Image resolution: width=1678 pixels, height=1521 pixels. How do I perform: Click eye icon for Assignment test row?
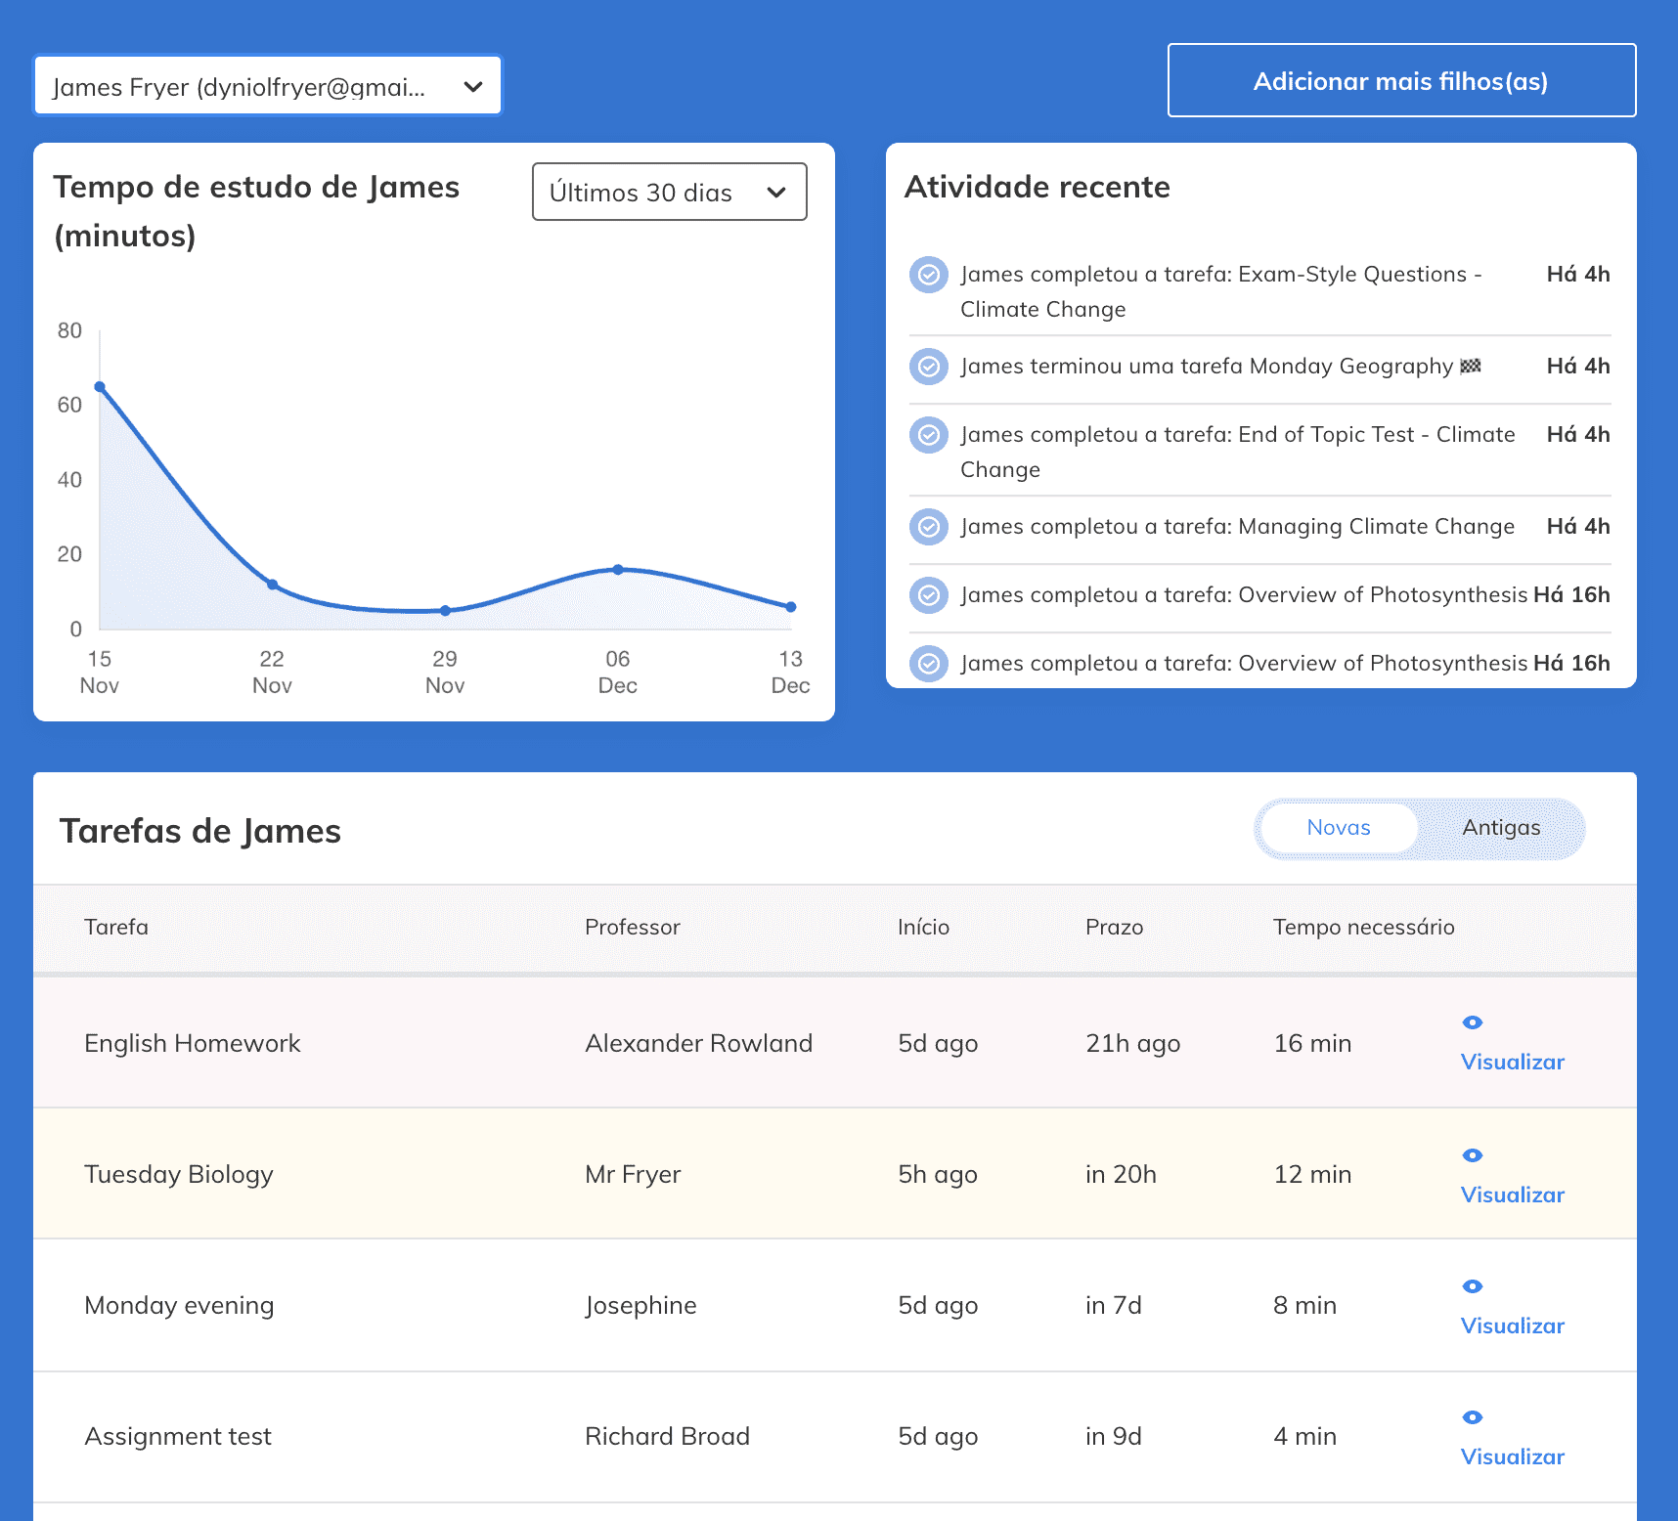tap(1472, 1417)
